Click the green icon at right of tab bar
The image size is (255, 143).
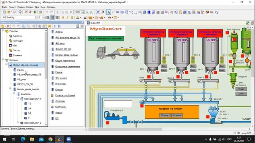pos(248,23)
